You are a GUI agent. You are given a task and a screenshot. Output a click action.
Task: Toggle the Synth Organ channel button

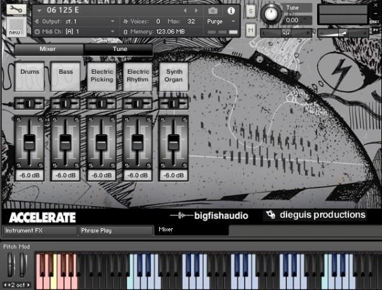[x=174, y=76]
